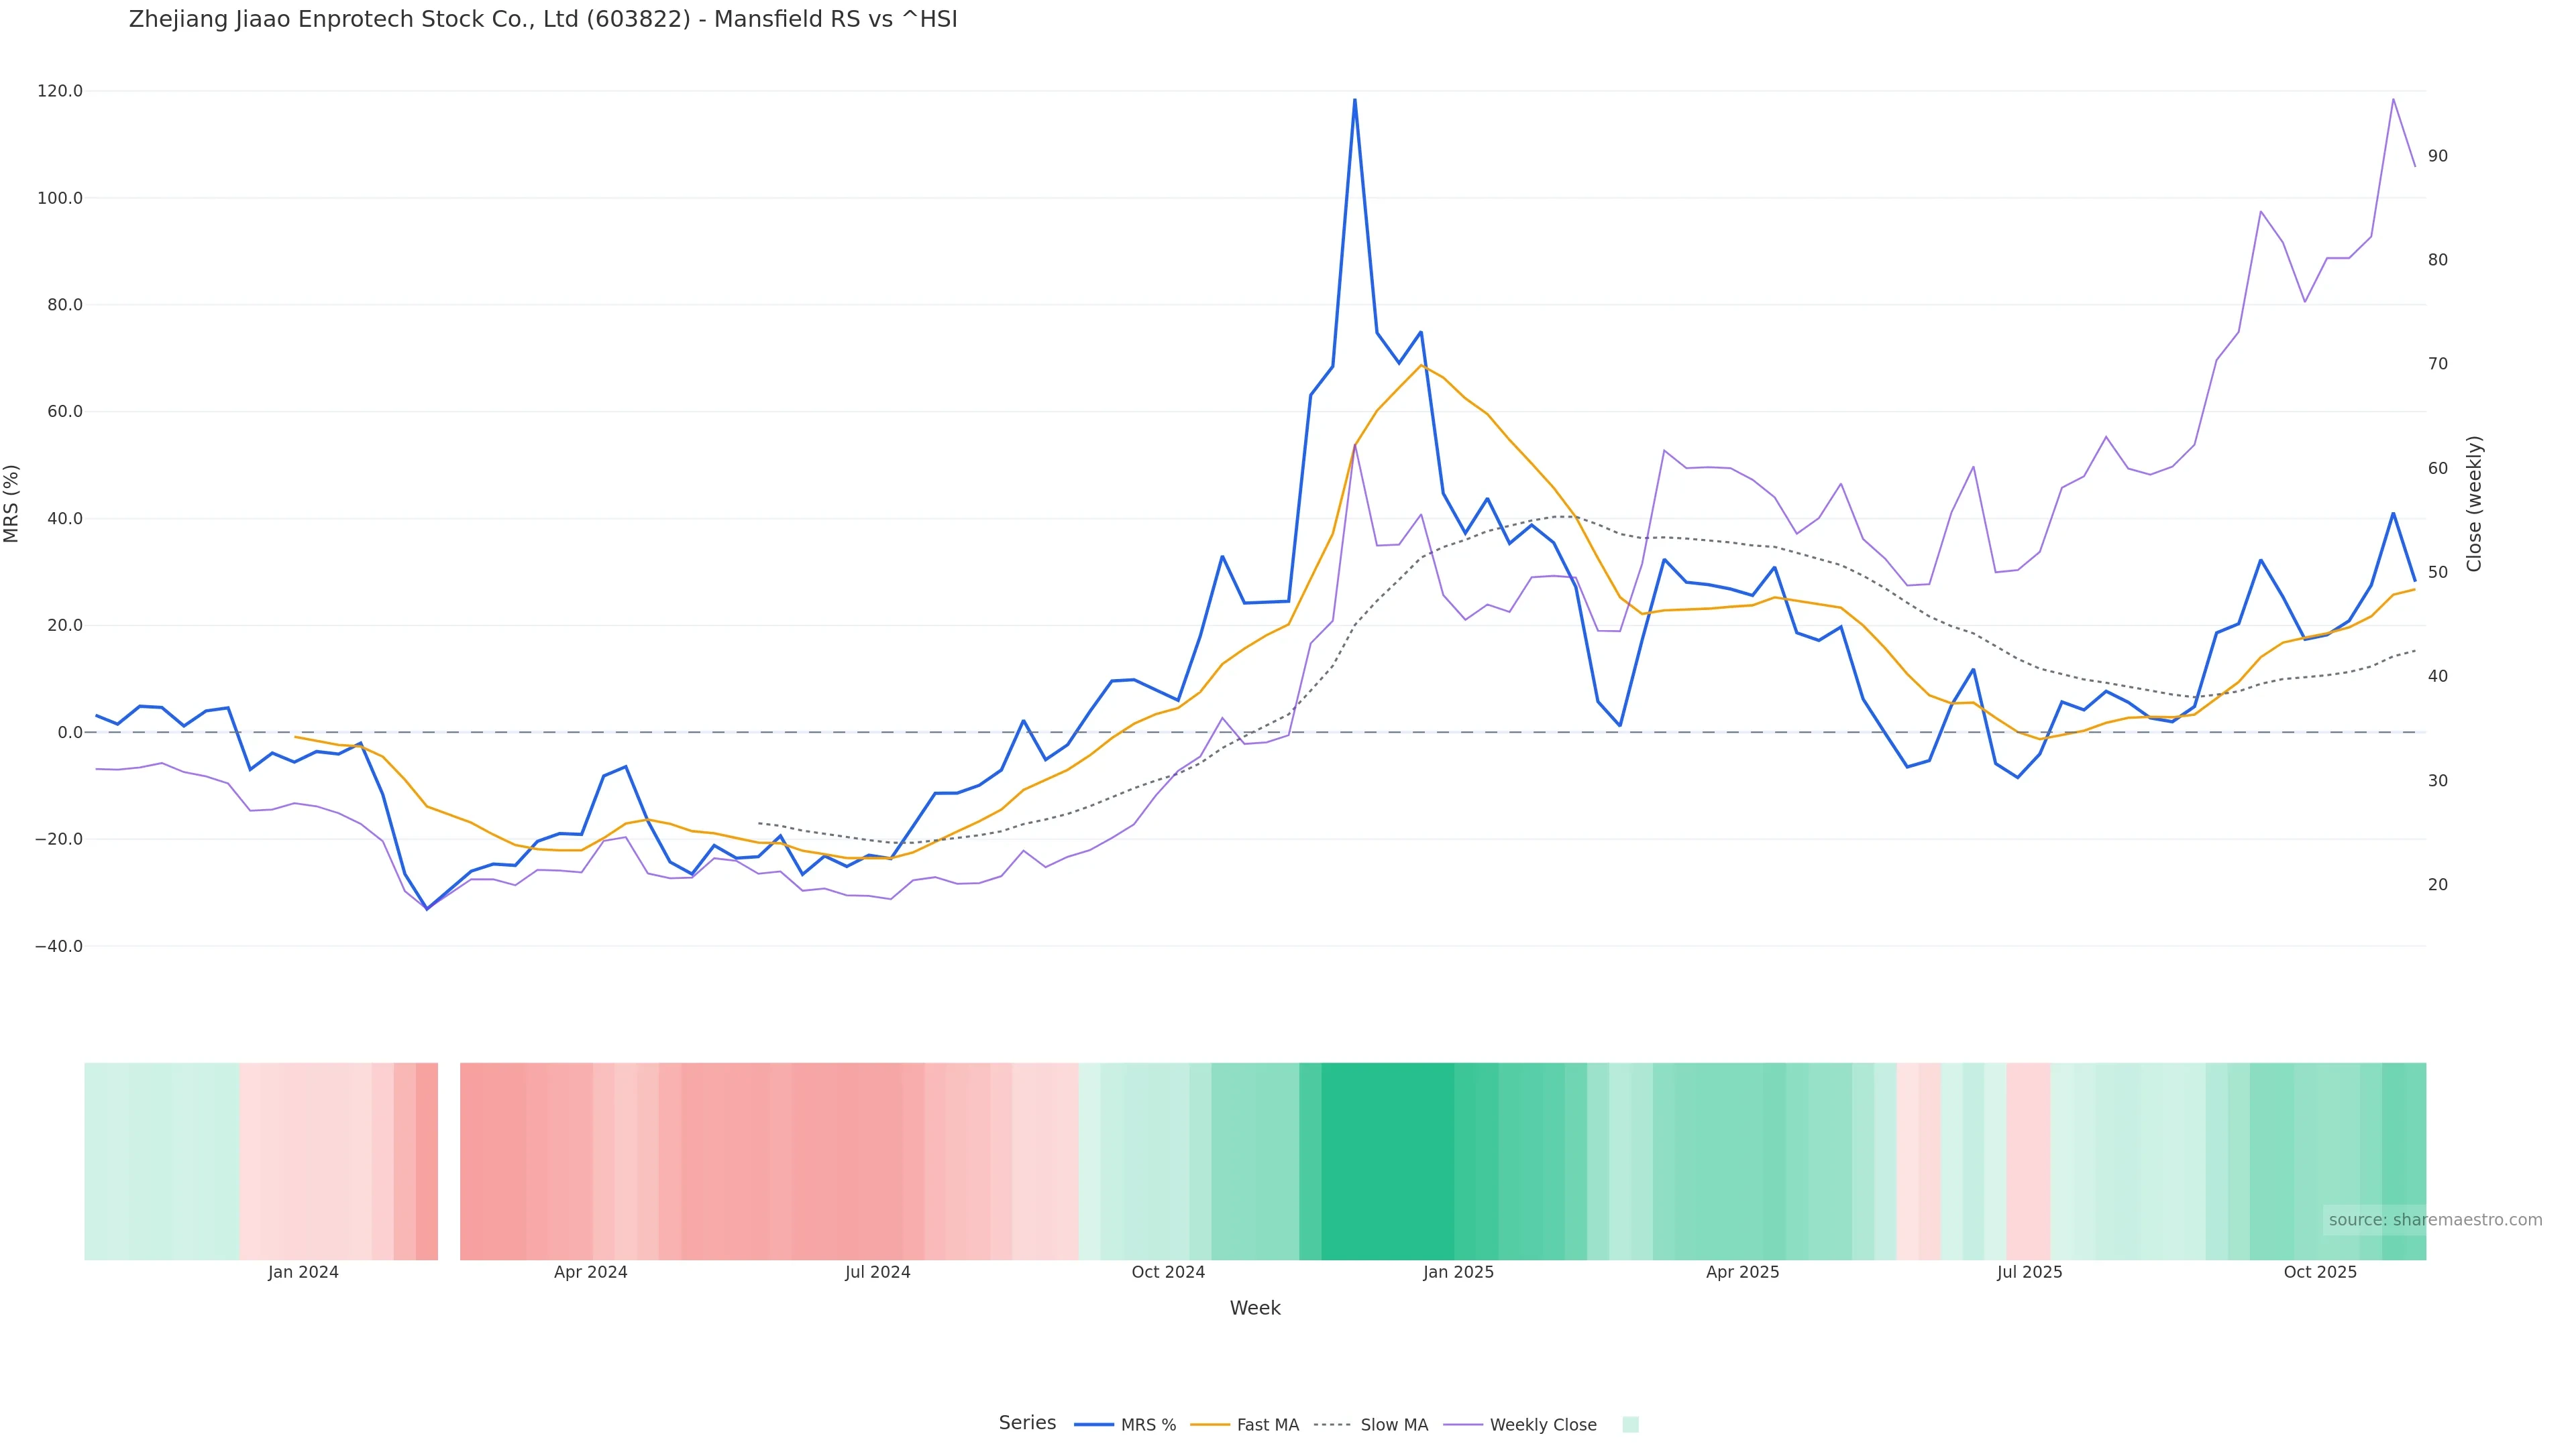Click the chart title Zhejiang Jiaao Enprotech
Viewport: 2576px width, 1448px height.
click(543, 20)
